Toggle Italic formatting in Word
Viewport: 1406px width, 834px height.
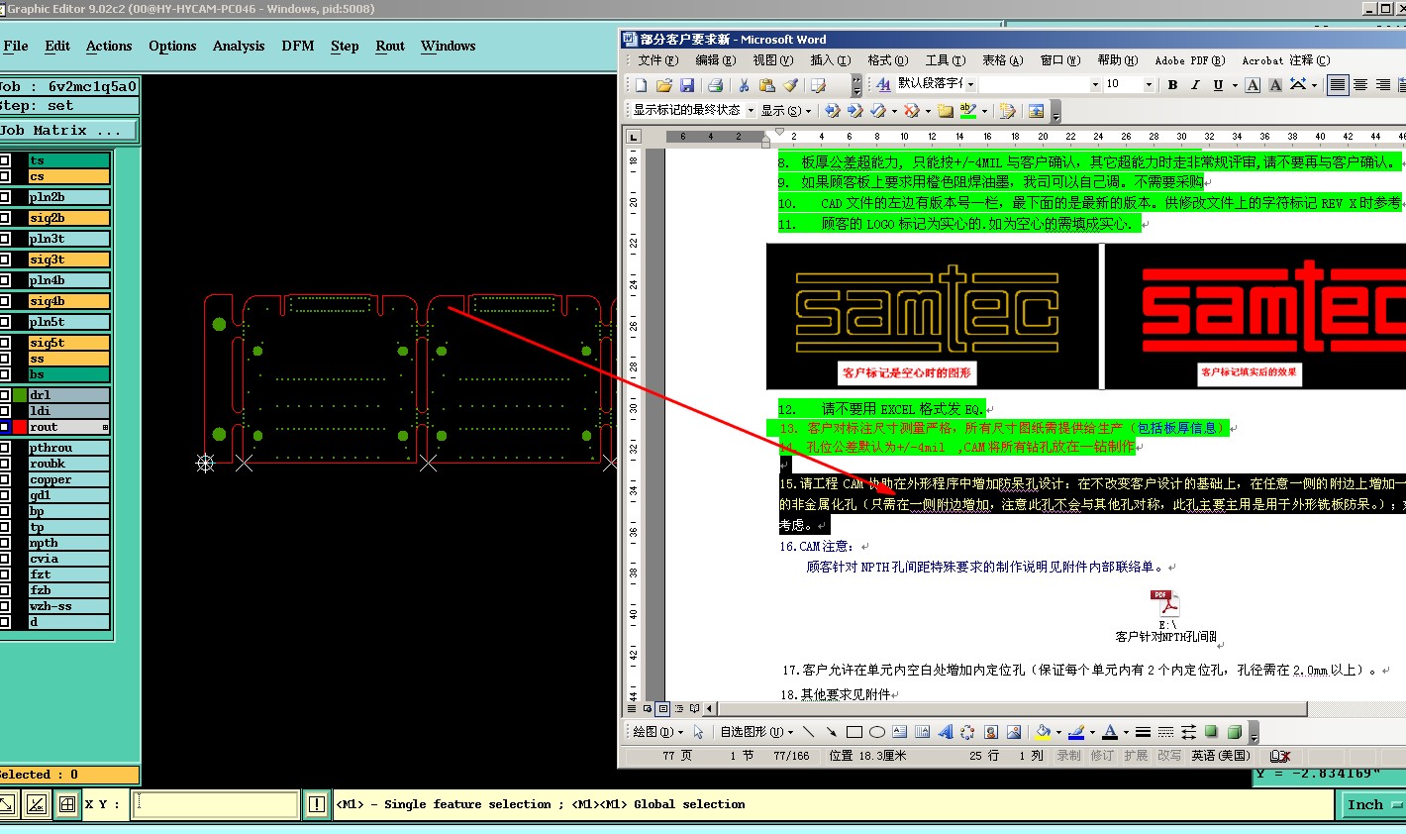point(1195,85)
